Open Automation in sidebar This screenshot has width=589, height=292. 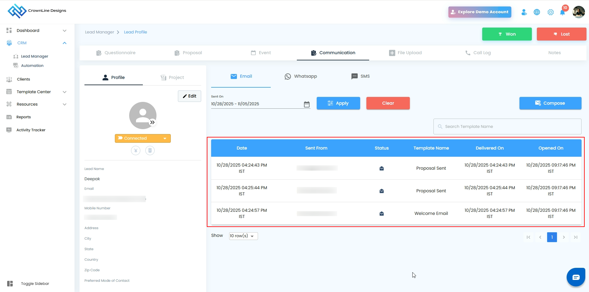(x=32, y=66)
